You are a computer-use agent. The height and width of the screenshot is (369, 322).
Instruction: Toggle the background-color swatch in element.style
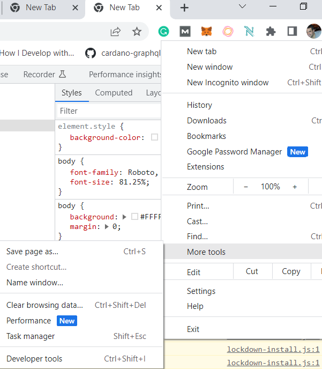[154, 137]
